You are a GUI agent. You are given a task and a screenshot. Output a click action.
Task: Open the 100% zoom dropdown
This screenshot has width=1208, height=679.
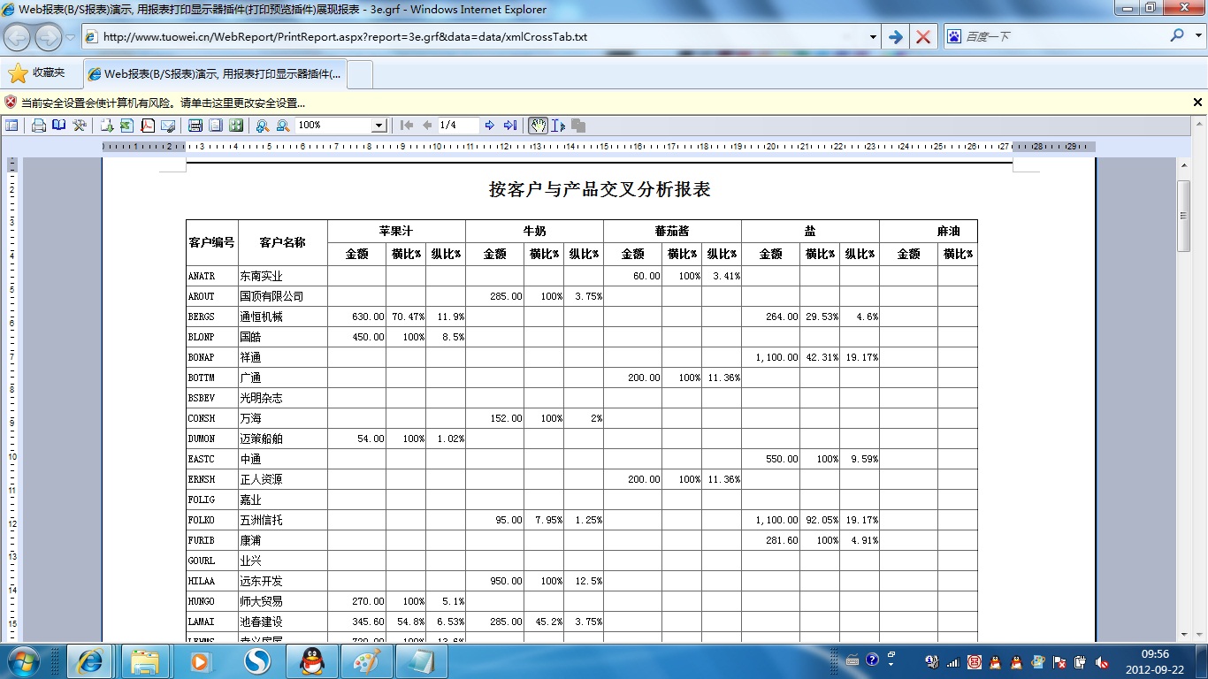point(378,126)
